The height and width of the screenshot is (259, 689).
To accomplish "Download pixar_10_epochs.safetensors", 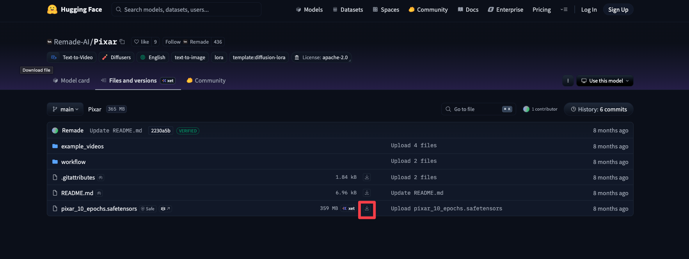I will (367, 208).
